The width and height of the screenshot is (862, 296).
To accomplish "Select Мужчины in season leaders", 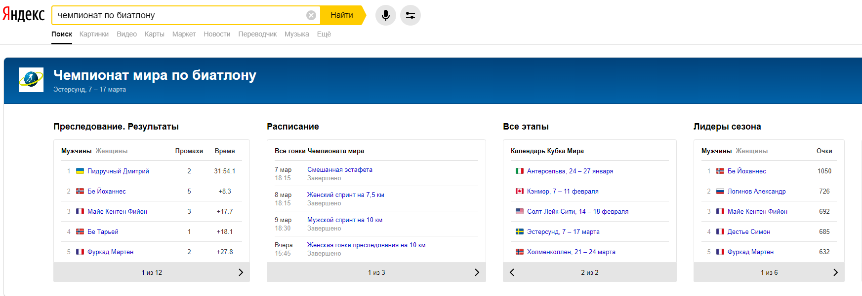I will coord(716,151).
